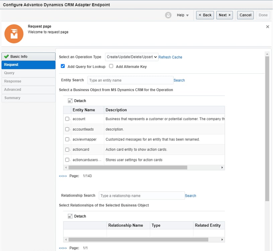Click the Entity Search input field

tap(130, 80)
